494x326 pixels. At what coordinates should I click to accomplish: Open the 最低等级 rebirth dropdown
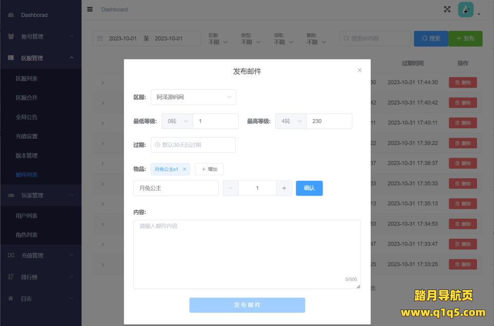[177, 121]
